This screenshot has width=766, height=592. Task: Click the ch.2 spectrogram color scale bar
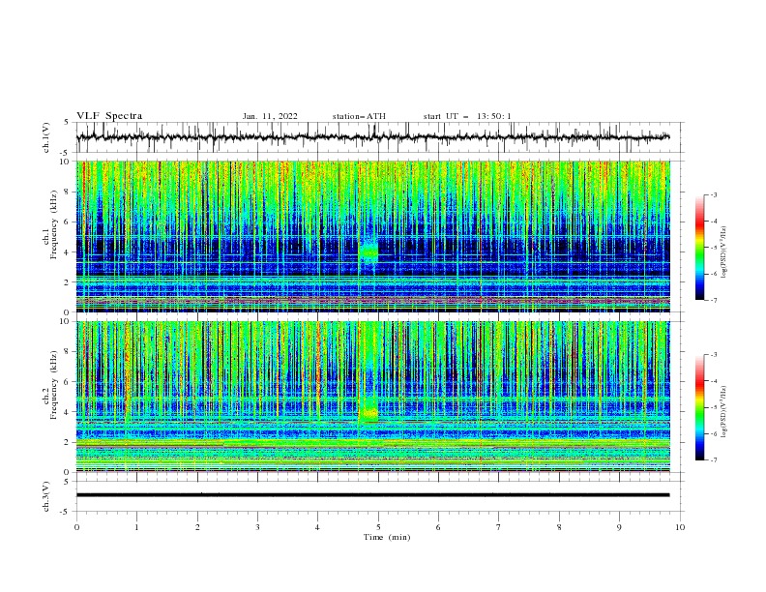tap(700, 407)
